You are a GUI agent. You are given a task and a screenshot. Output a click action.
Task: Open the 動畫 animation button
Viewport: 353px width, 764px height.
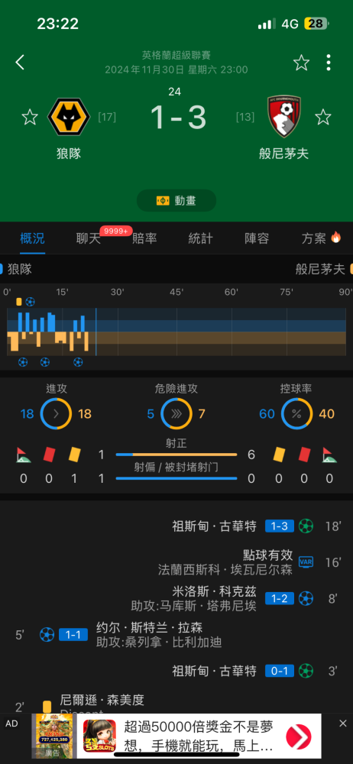coord(176,200)
